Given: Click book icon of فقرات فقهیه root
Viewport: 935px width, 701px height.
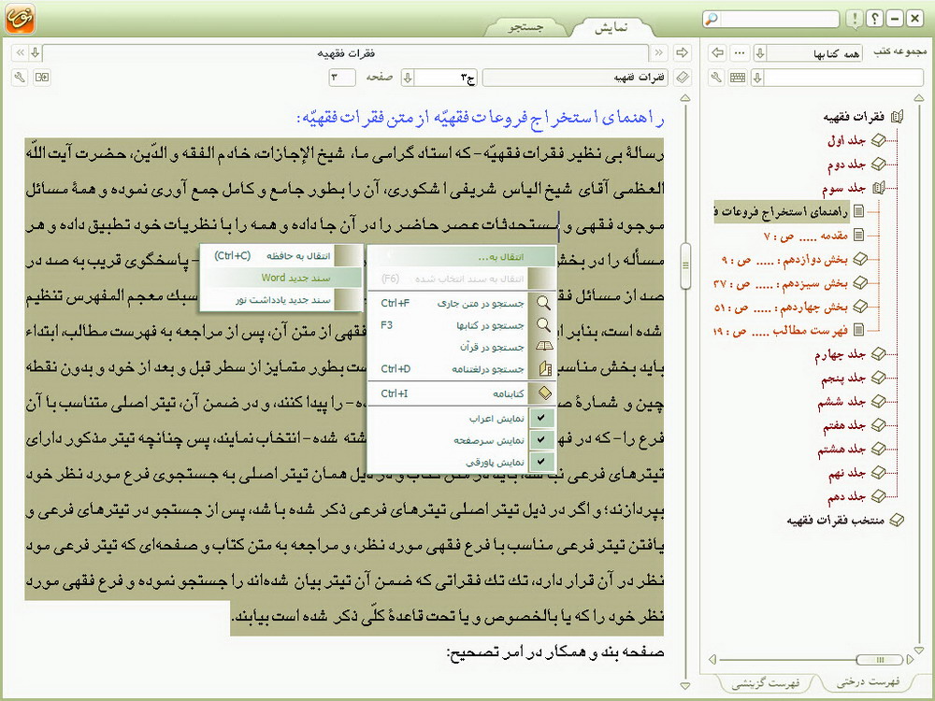Looking at the screenshot, I should [x=897, y=117].
